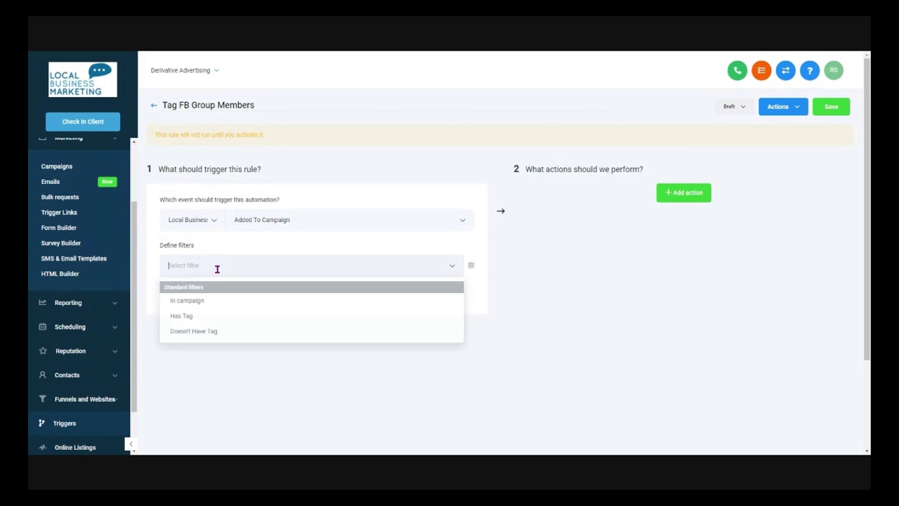Click the Standard filters group header
The height and width of the screenshot is (506, 899).
tap(311, 287)
